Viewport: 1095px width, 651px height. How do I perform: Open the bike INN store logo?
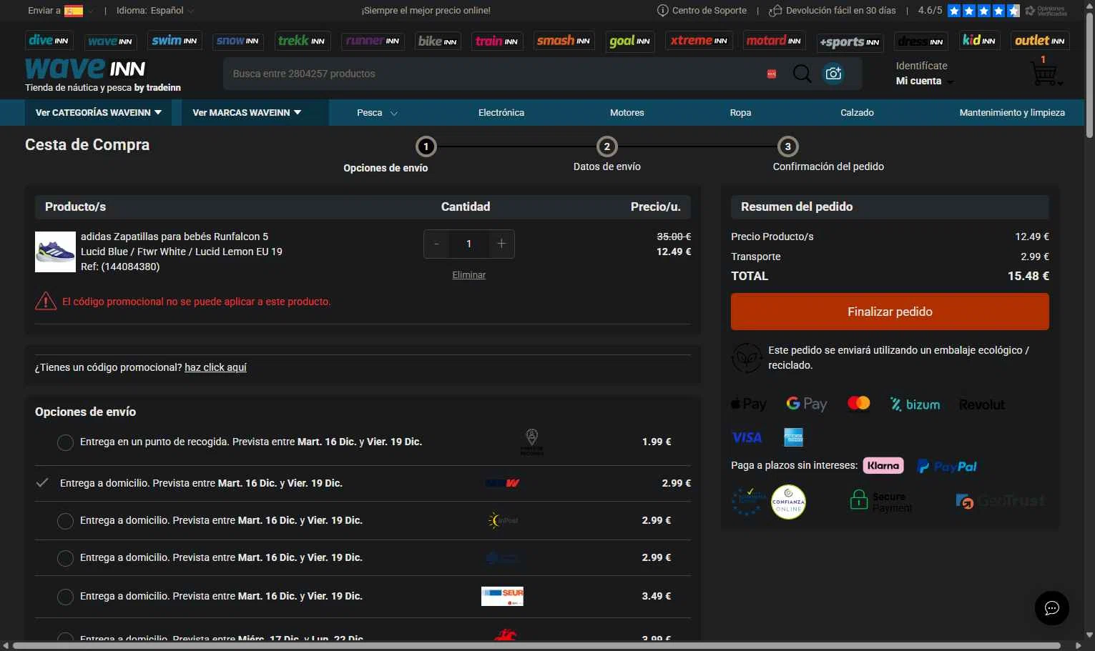coord(438,41)
